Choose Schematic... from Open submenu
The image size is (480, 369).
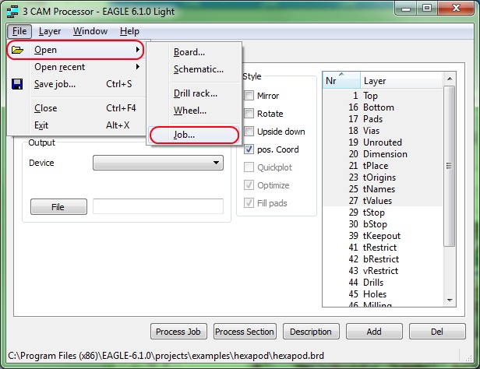pos(194,69)
